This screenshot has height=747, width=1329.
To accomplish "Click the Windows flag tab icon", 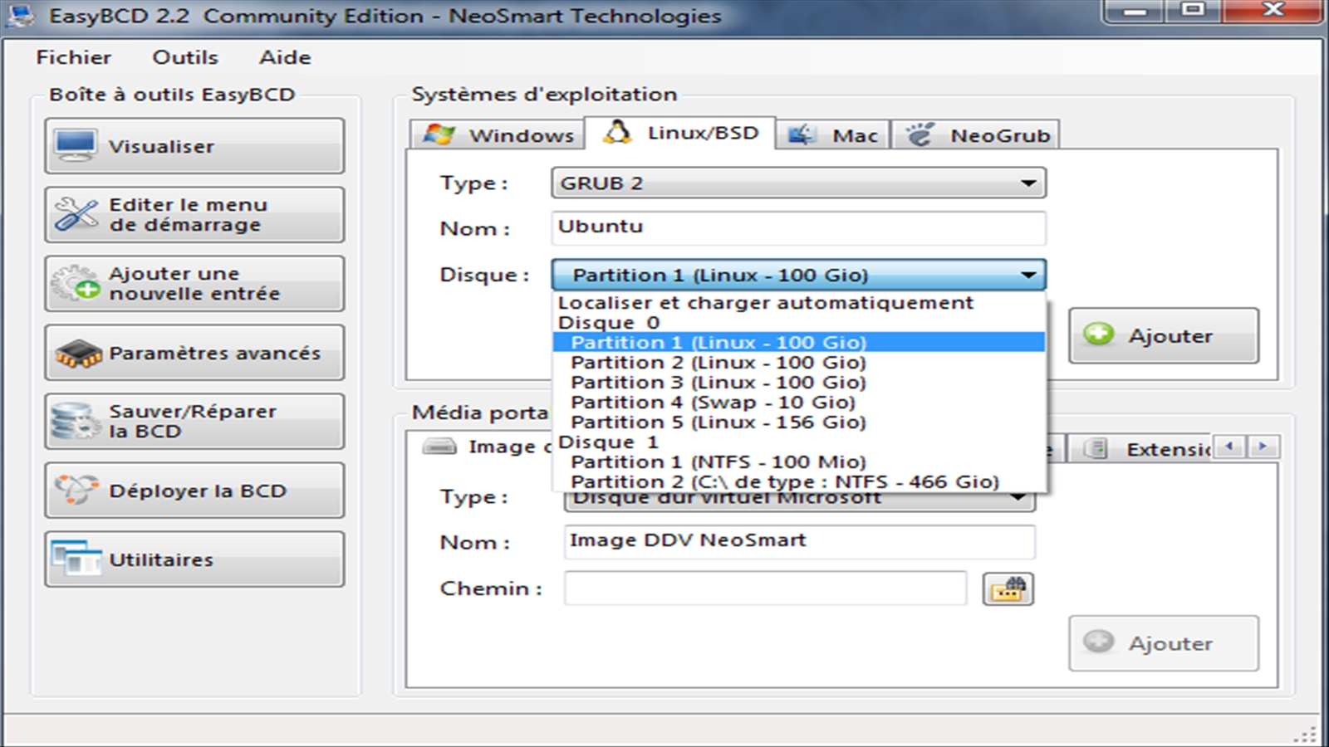I will pos(439,134).
